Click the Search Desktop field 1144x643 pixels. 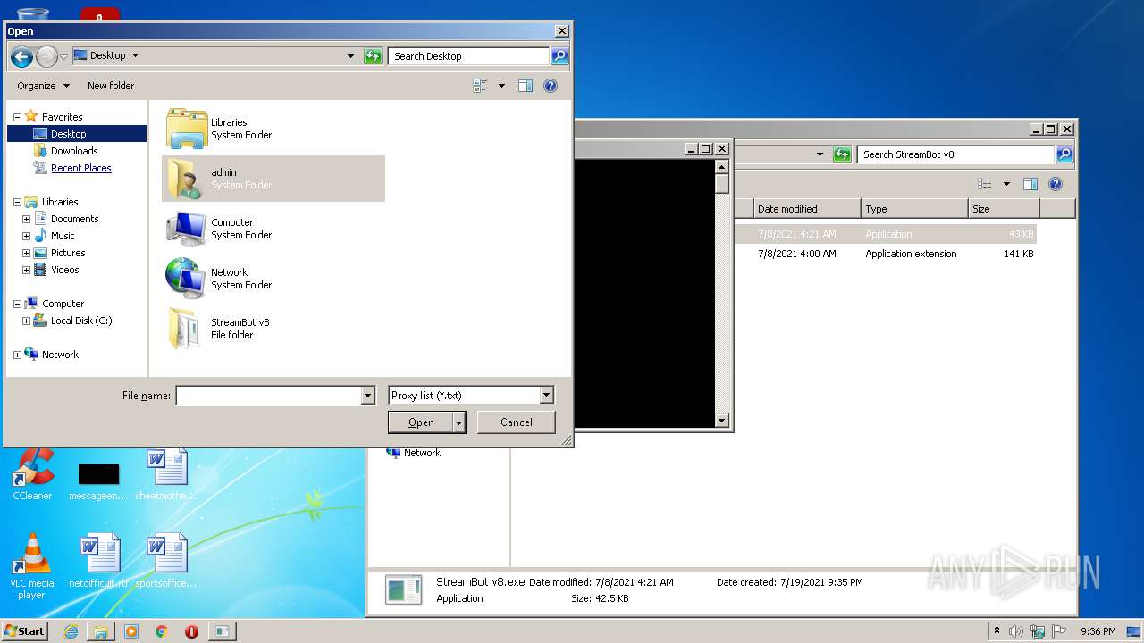pyautogui.click(x=468, y=56)
